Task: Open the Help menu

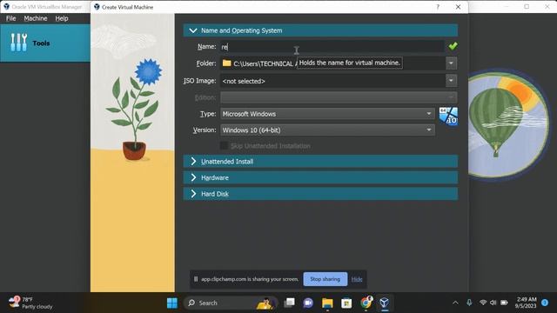Action: point(62,18)
